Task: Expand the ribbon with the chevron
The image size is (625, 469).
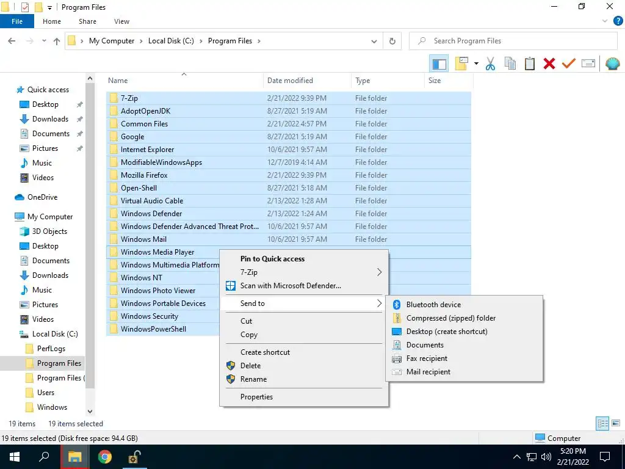Action: [605, 21]
